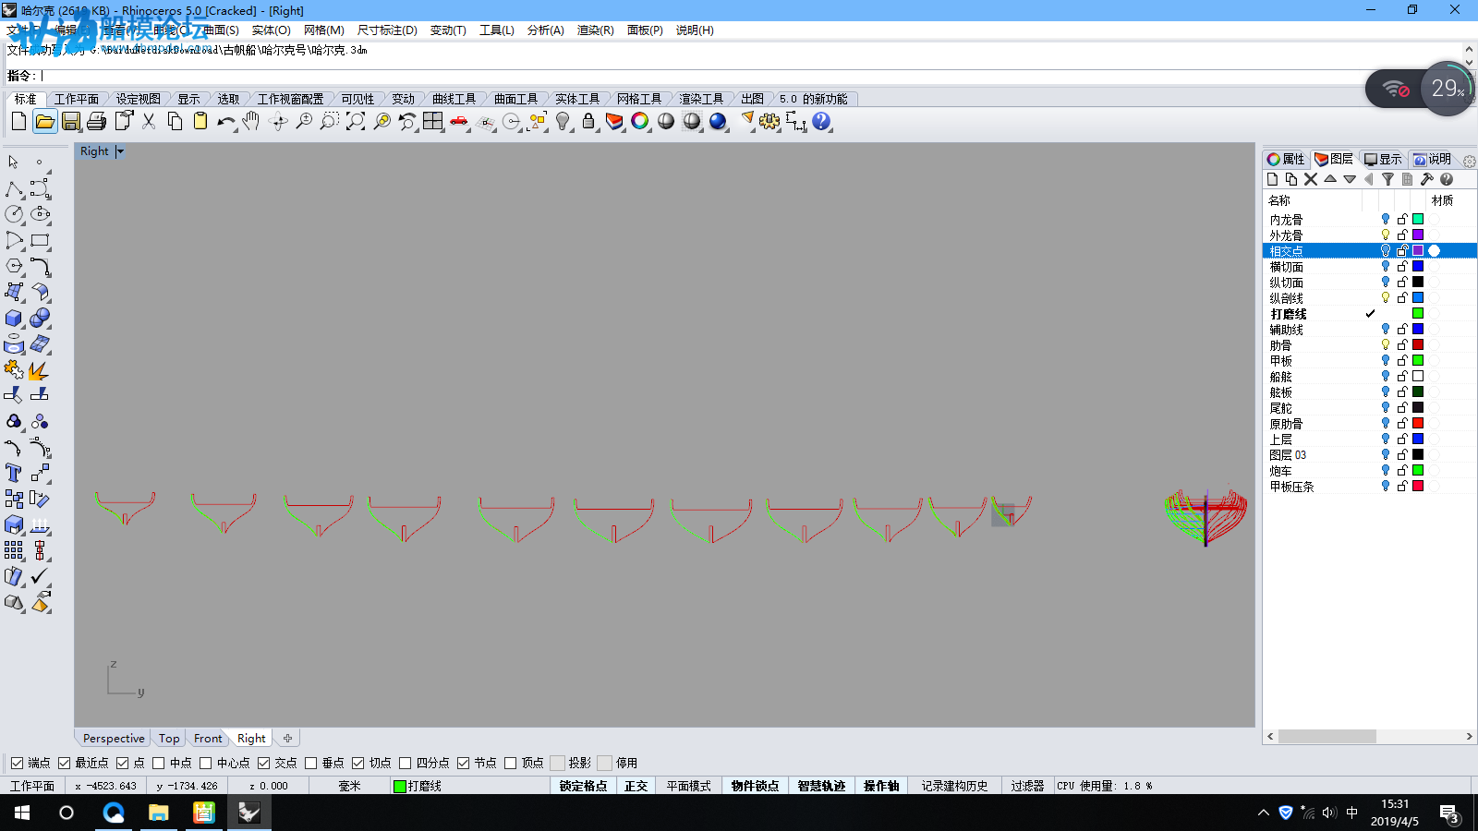This screenshot has width=1478, height=831.
Task: Toggle the 物件锁点 status bar button
Action: coord(755,787)
